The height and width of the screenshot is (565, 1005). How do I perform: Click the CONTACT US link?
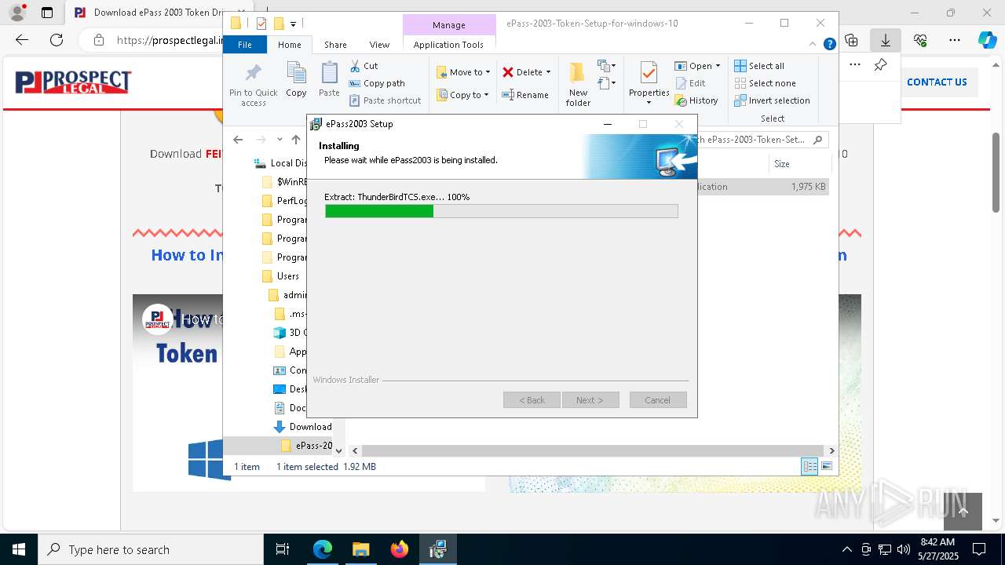(x=937, y=82)
